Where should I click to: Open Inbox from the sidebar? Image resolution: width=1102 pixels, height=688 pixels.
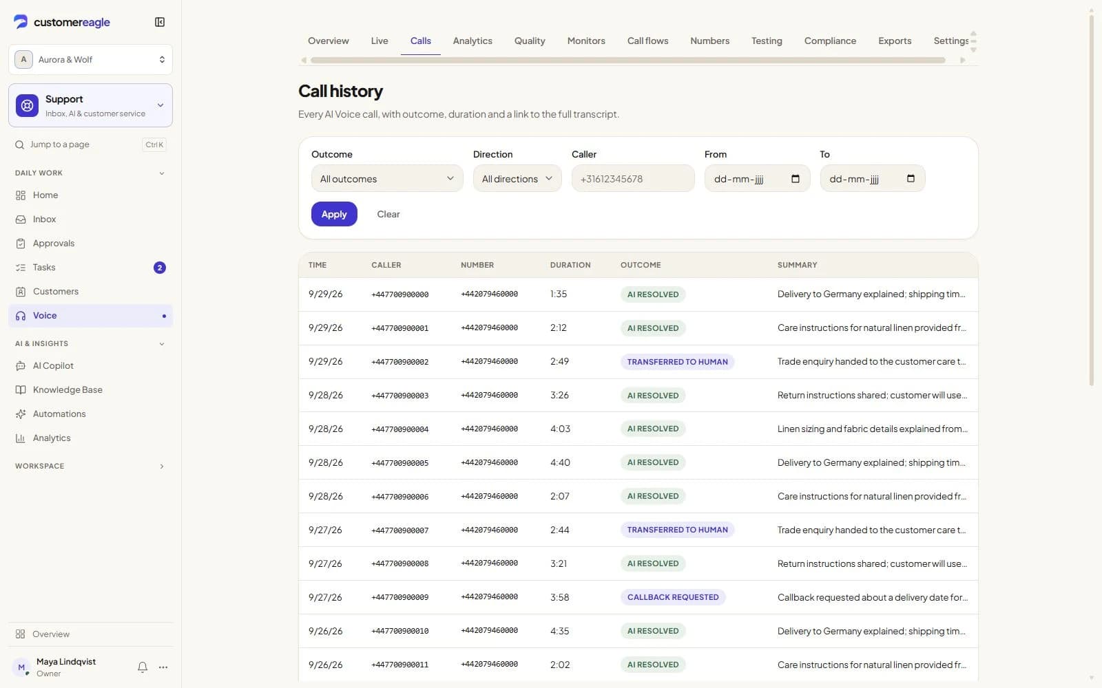click(90, 219)
